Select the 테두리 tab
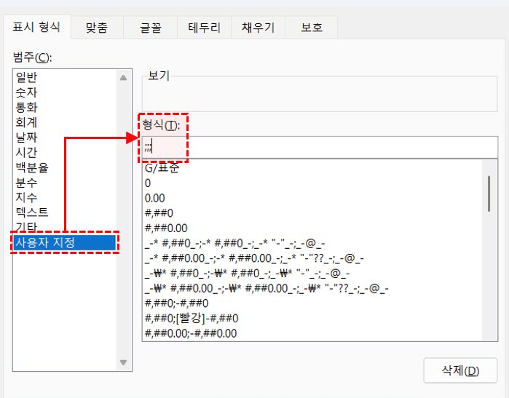Image resolution: width=509 pixels, height=398 pixels. pyautogui.click(x=205, y=28)
